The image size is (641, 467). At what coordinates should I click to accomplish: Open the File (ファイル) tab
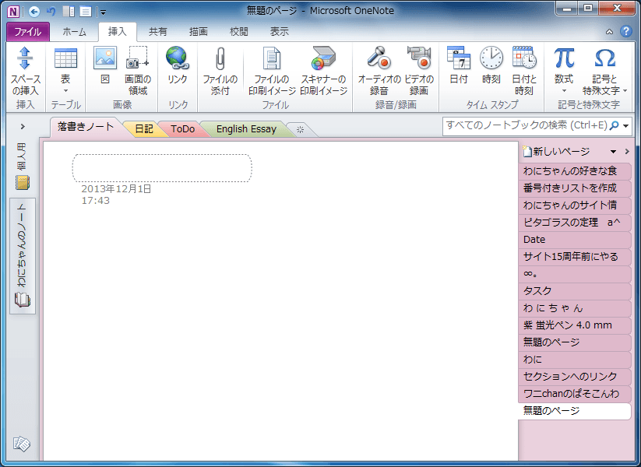point(28,31)
